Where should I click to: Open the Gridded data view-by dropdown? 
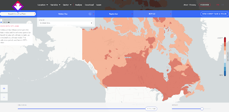pyautogui.click(x=66, y=23)
